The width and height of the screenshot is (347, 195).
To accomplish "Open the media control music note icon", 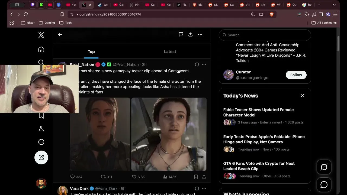I will pos(314,14).
